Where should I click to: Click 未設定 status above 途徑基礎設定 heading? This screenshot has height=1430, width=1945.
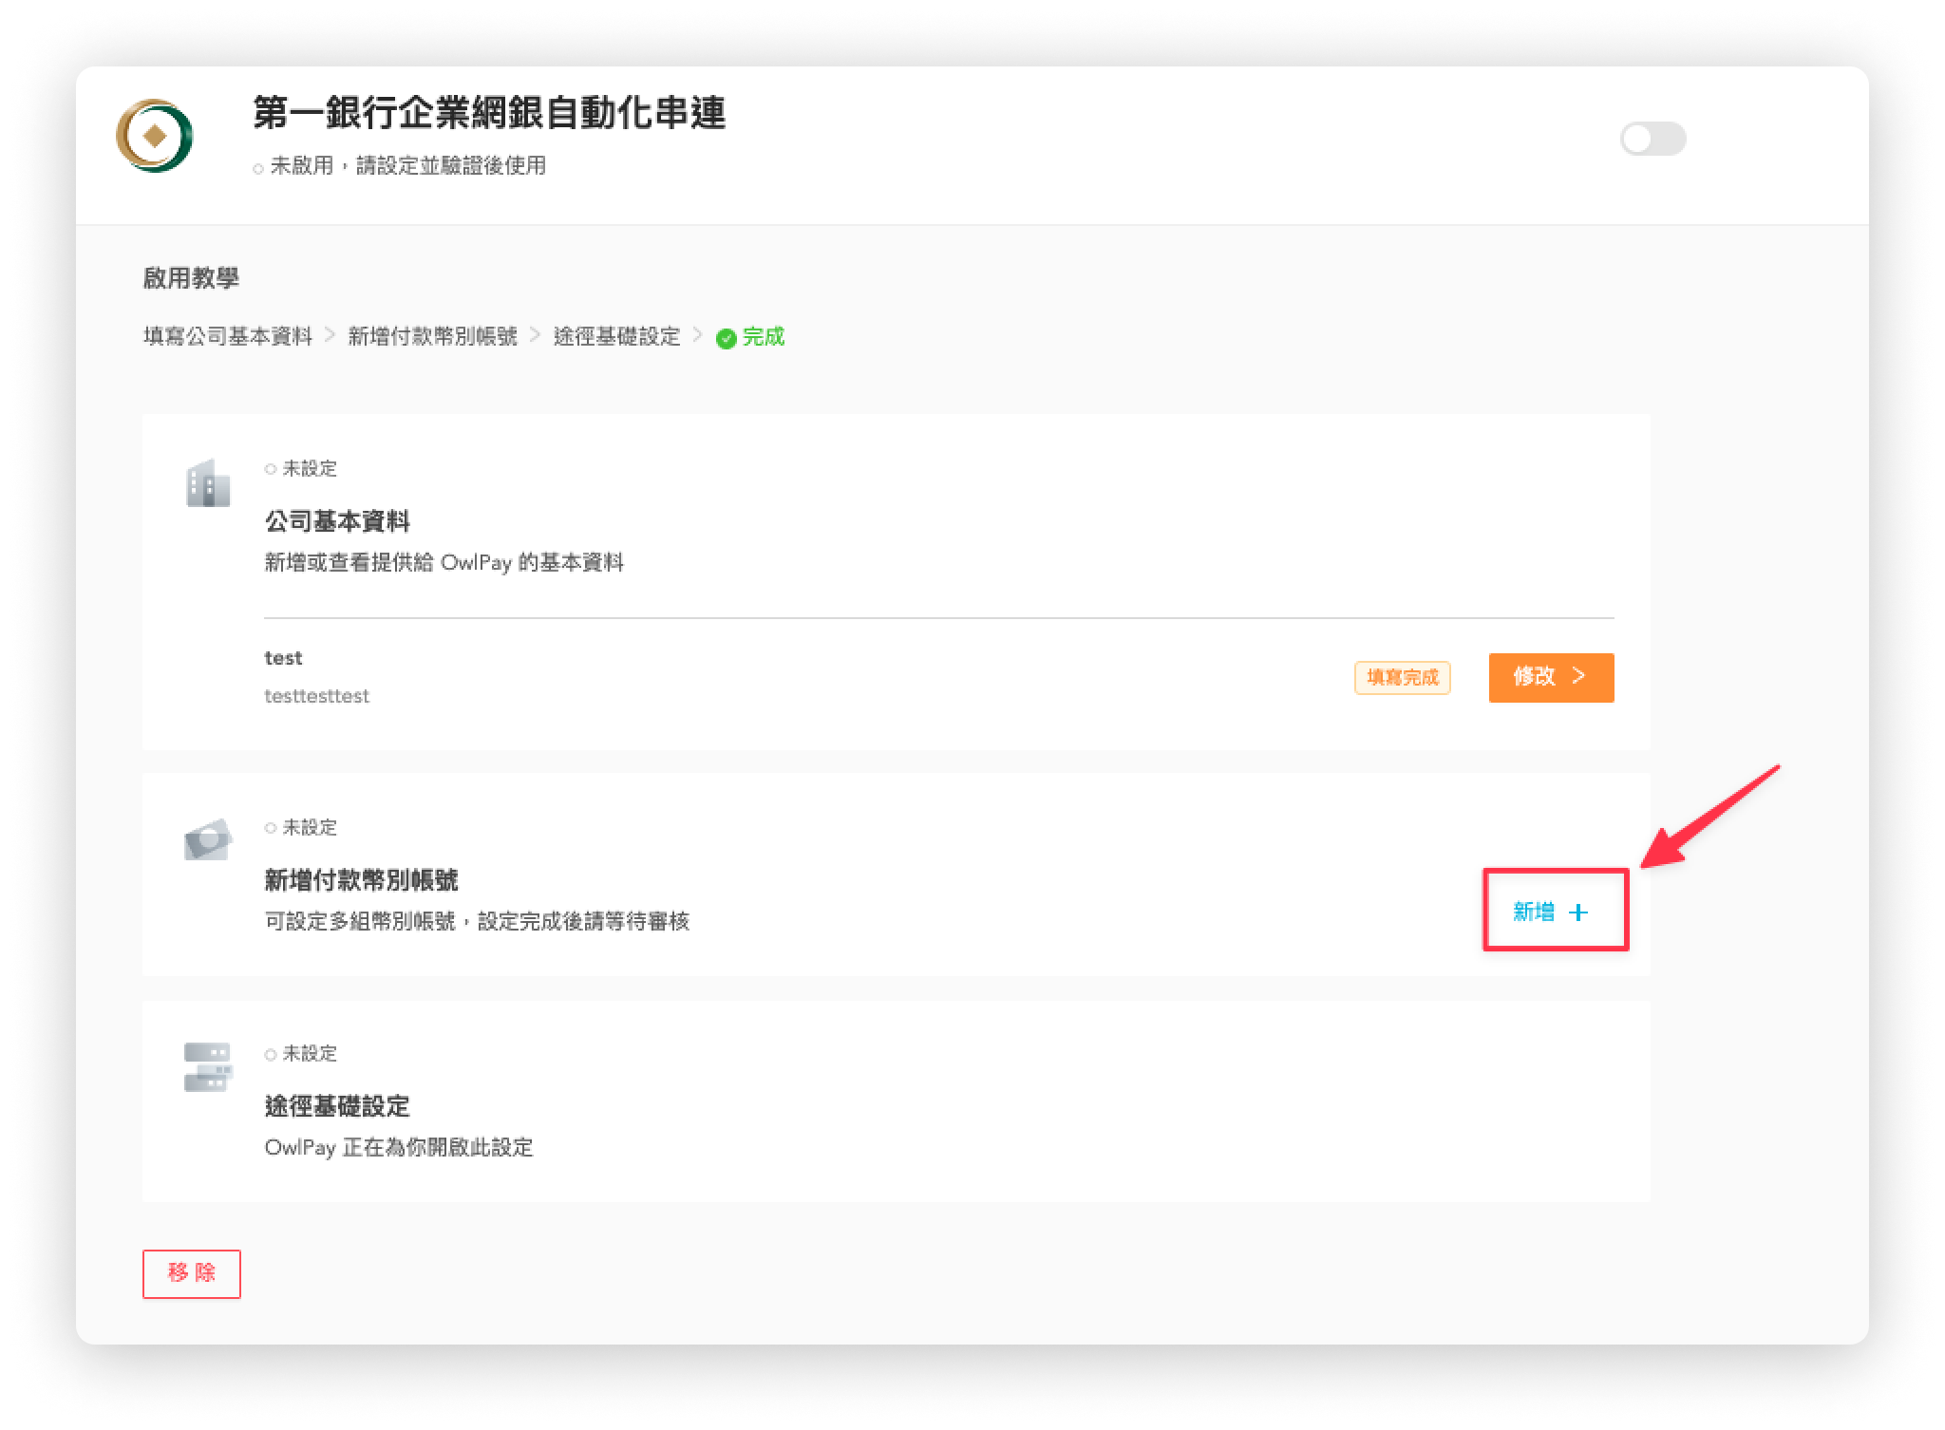310,1053
